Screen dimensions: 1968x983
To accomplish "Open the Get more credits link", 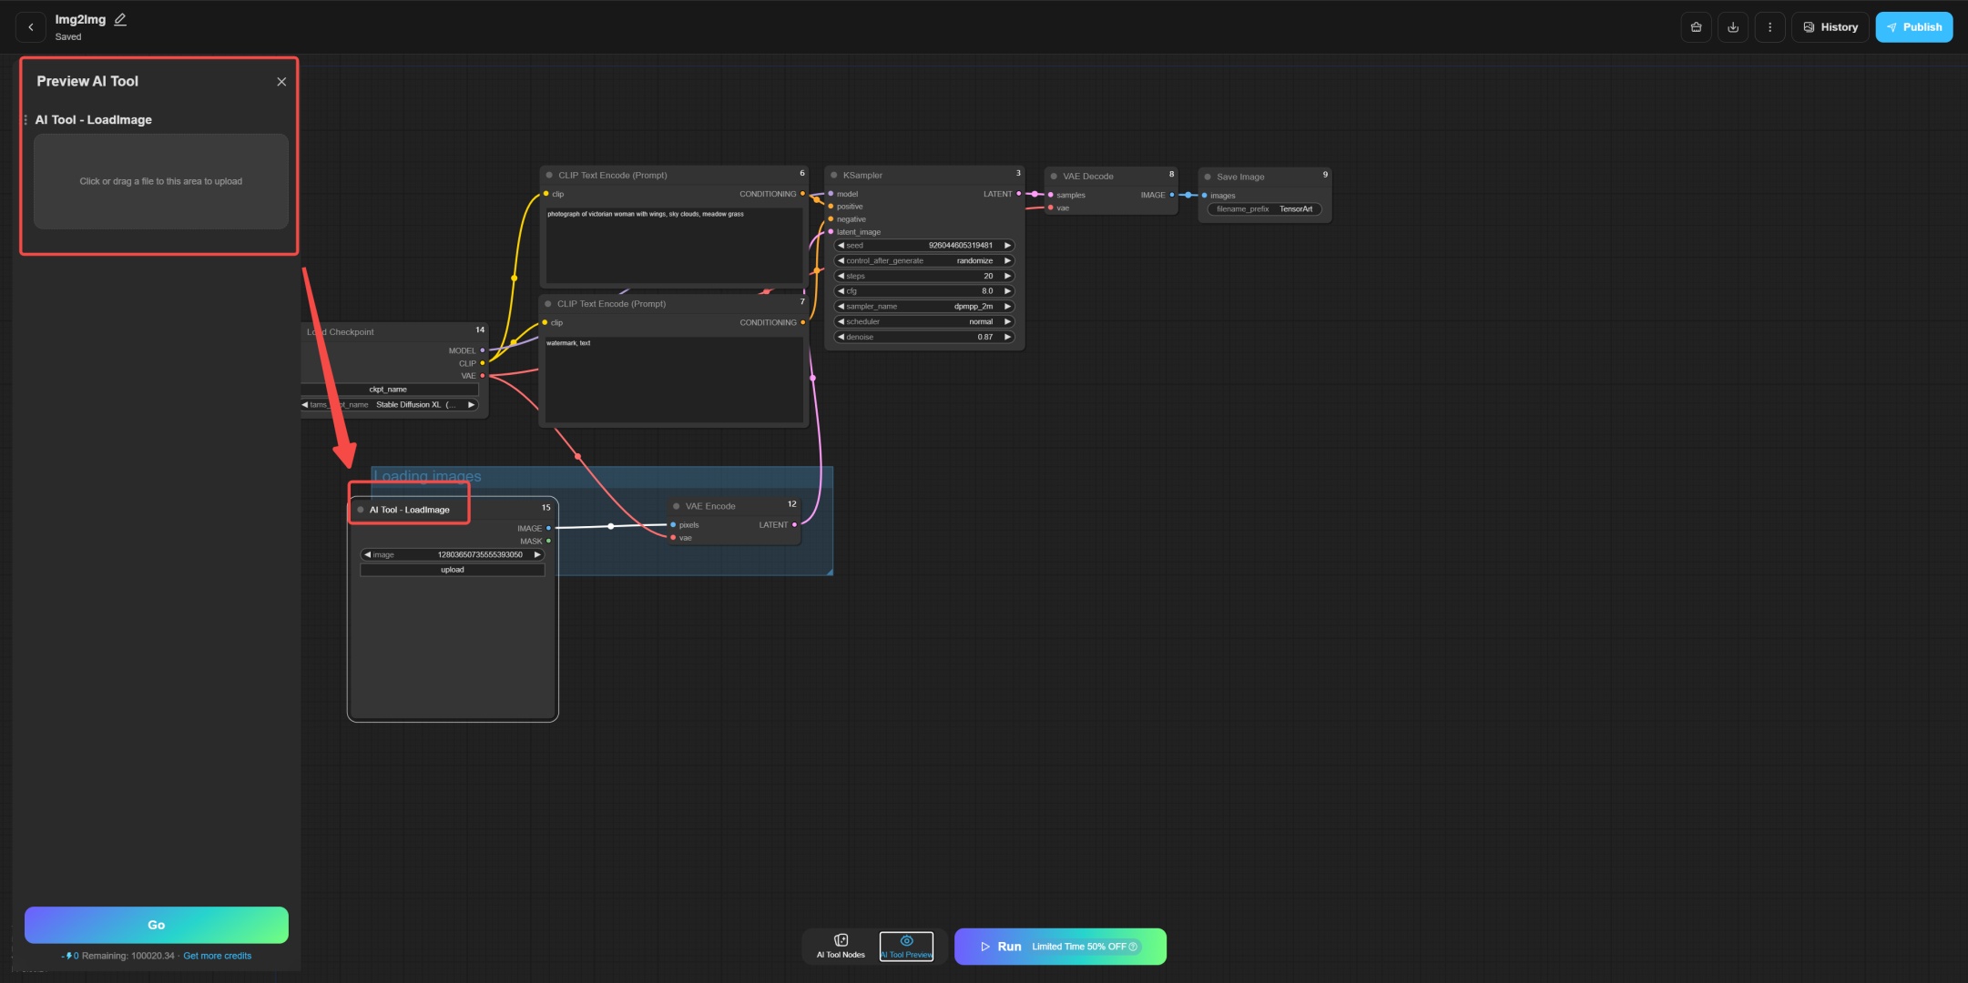I will pyautogui.click(x=217, y=956).
